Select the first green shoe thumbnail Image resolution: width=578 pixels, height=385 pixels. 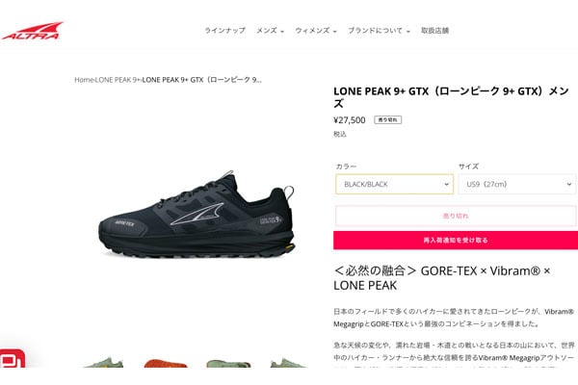click(103, 363)
